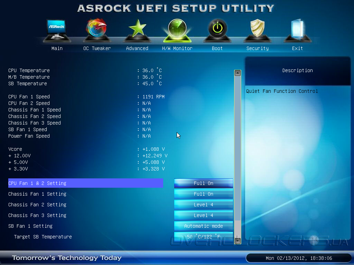The image size is (354, 265).
Task: Click the +12.249 V voltage reading
Action: [155, 156]
